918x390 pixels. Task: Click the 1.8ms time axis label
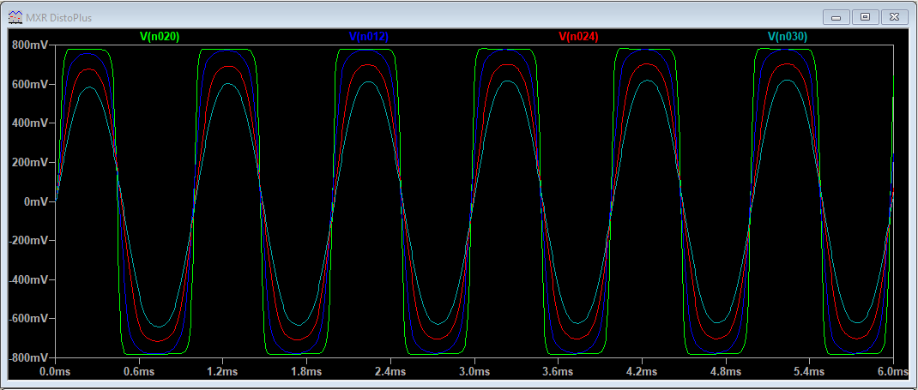click(306, 371)
